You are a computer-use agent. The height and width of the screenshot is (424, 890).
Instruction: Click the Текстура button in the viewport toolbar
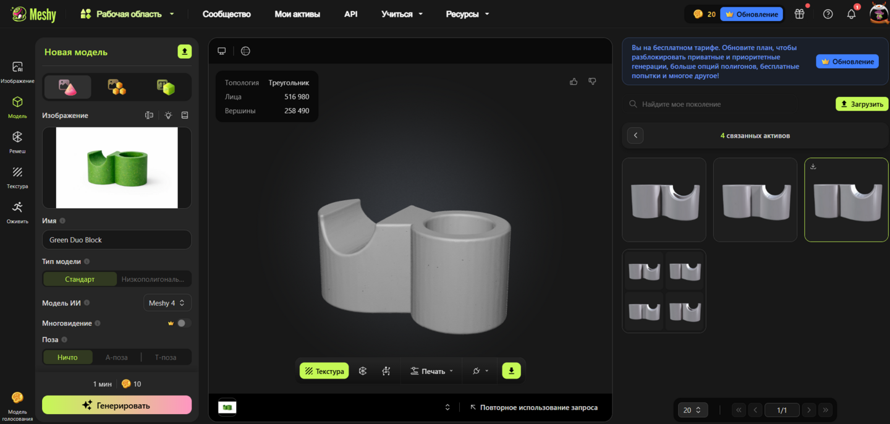[324, 371]
